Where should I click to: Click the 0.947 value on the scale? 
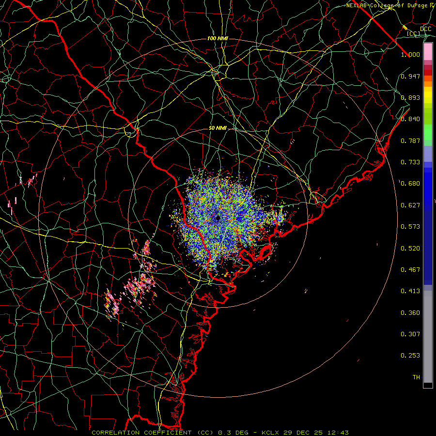click(410, 76)
